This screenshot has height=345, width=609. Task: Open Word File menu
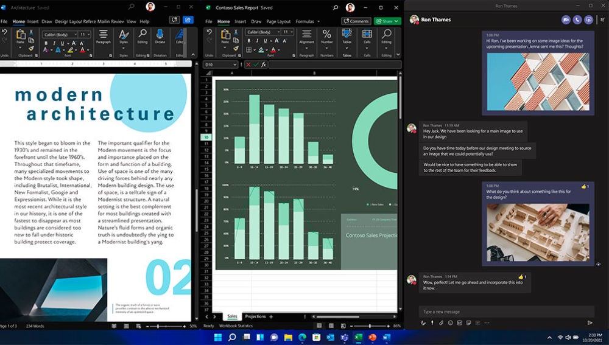(4, 21)
